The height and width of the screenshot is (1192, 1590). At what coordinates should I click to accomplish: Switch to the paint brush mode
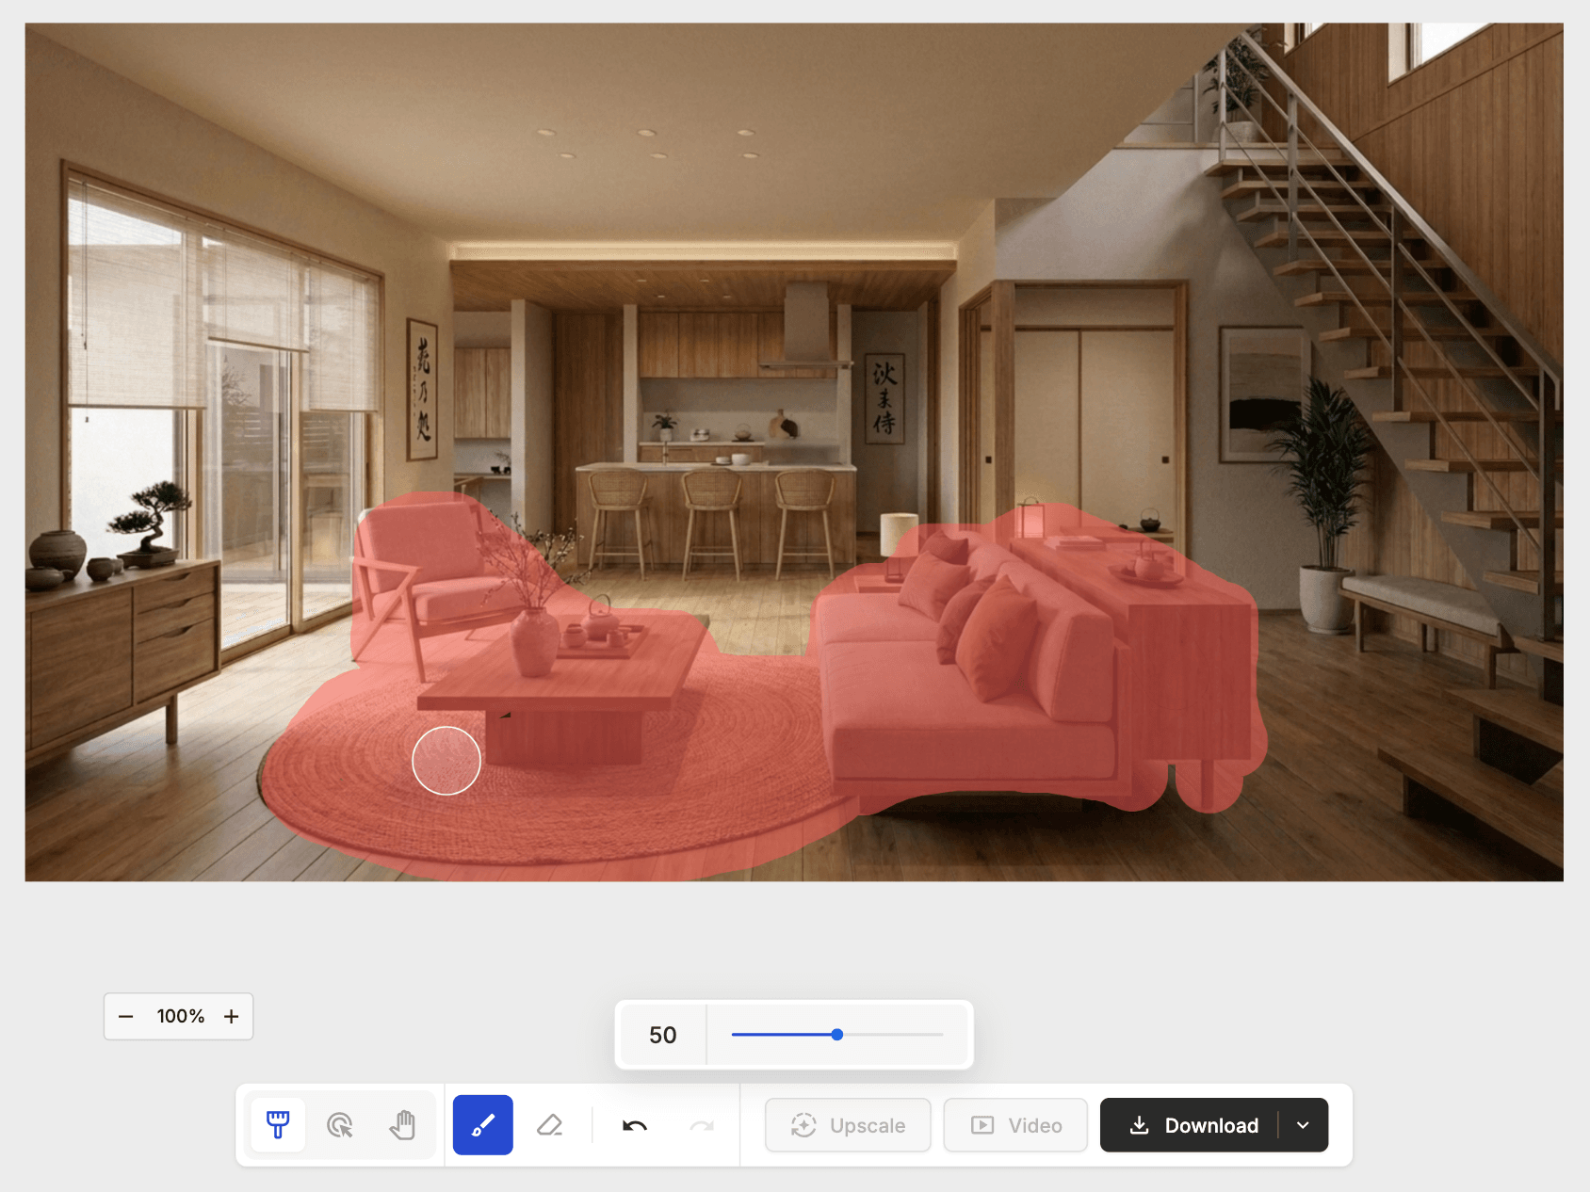pyautogui.click(x=483, y=1125)
